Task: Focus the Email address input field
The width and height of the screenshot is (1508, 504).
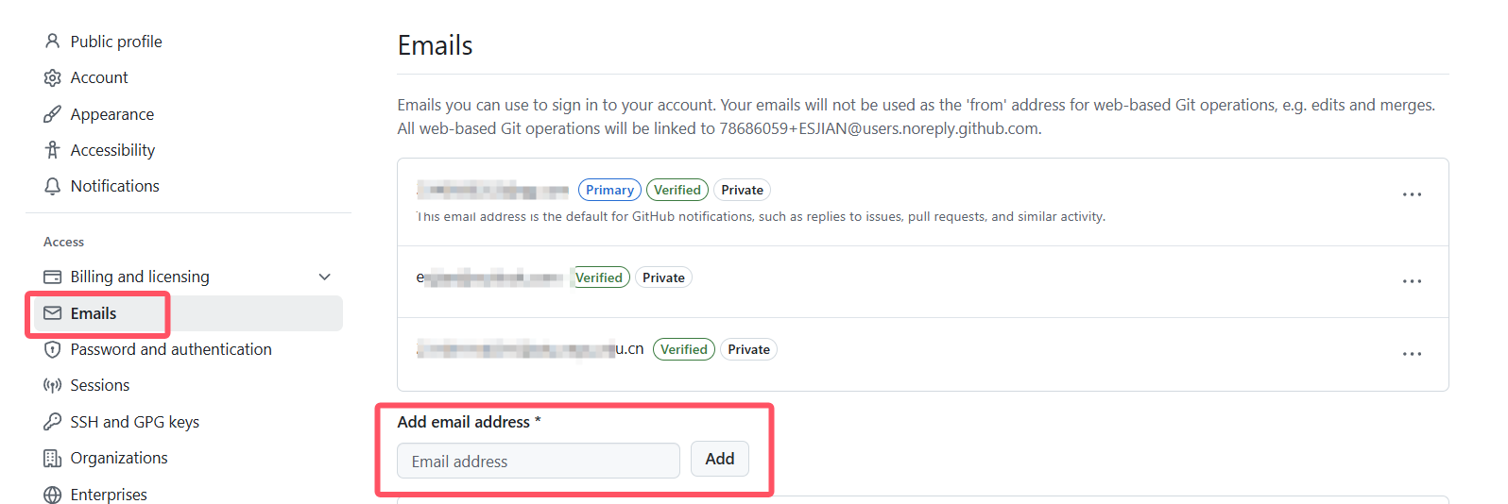Action: [538, 461]
